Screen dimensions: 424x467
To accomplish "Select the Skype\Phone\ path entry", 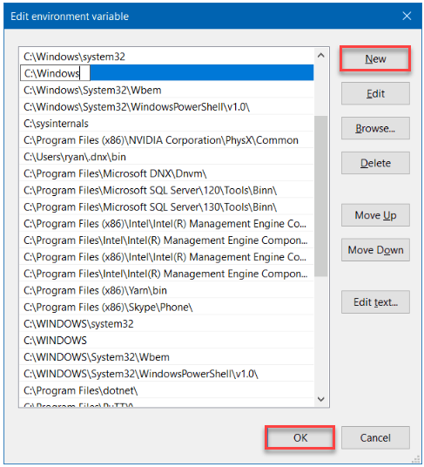I will click(x=166, y=307).
